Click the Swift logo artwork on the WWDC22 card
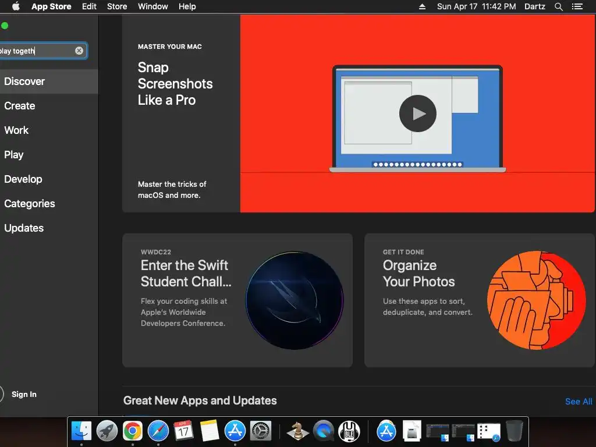The image size is (596, 447). 295,300
